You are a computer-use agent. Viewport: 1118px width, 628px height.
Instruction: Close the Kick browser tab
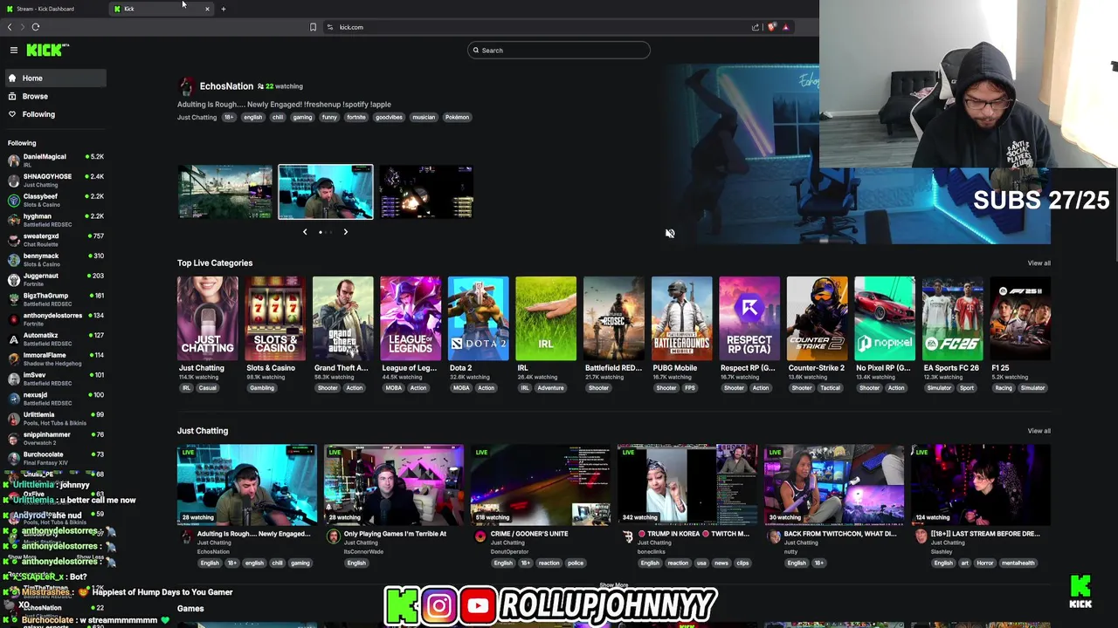point(207,9)
